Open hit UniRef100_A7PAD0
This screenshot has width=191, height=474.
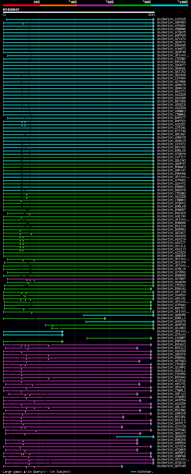click(x=171, y=26)
